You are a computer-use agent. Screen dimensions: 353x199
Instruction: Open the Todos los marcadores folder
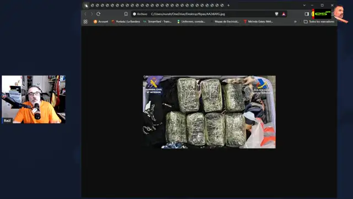(319, 22)
